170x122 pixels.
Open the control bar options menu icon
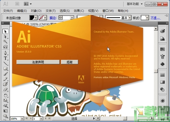coord(166,16)
